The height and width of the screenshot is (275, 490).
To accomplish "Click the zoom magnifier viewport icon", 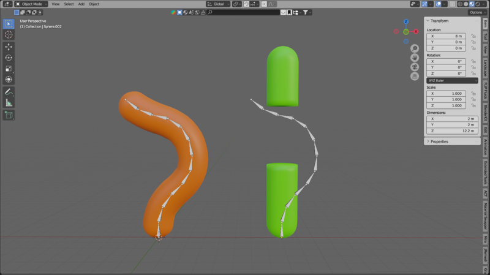I will pos(415,48).
